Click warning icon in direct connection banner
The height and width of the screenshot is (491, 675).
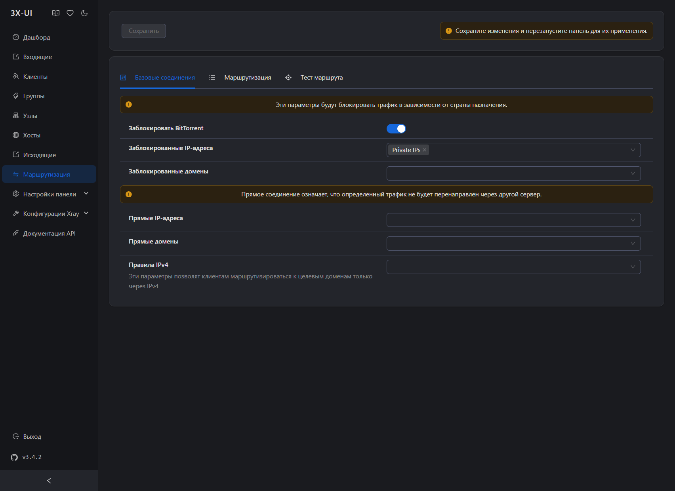[129, 194]
